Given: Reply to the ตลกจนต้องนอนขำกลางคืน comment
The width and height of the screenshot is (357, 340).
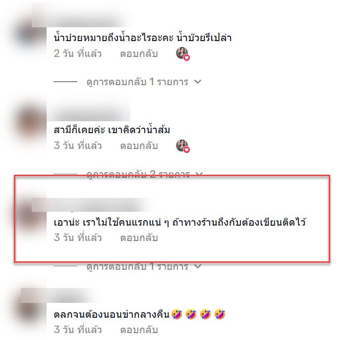Looking at the screenshot, I should (139, 330).
